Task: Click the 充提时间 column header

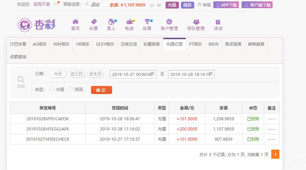Action: tap(120, 108)
